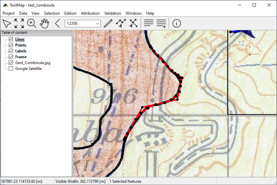Open the object kind attribution icon

coord(149,23)
